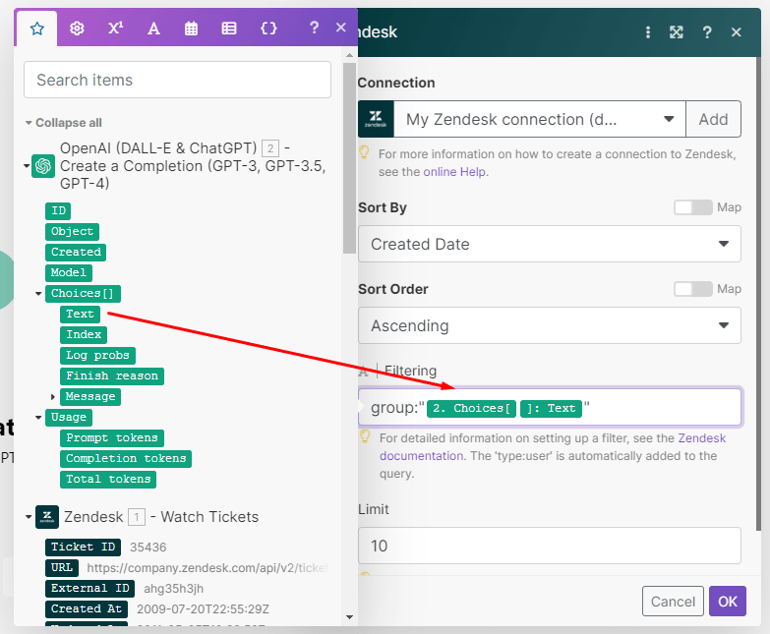770x634 pixels.
Task: Switch to math functions tab
Action: tap(115, 29)
